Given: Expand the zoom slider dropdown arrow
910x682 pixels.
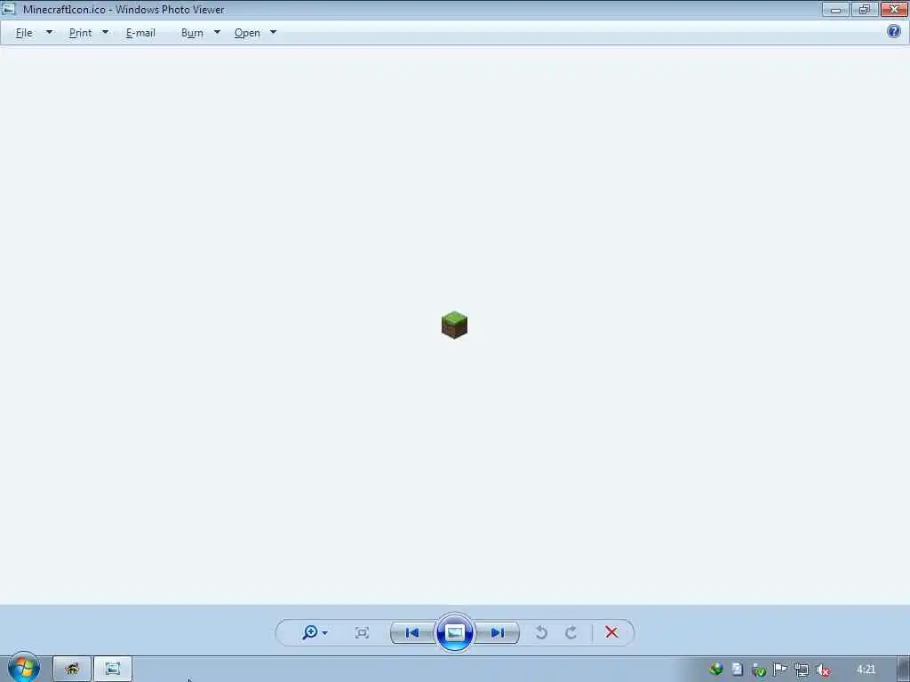Looking at the screenshot, I should (x=325, y=632).
